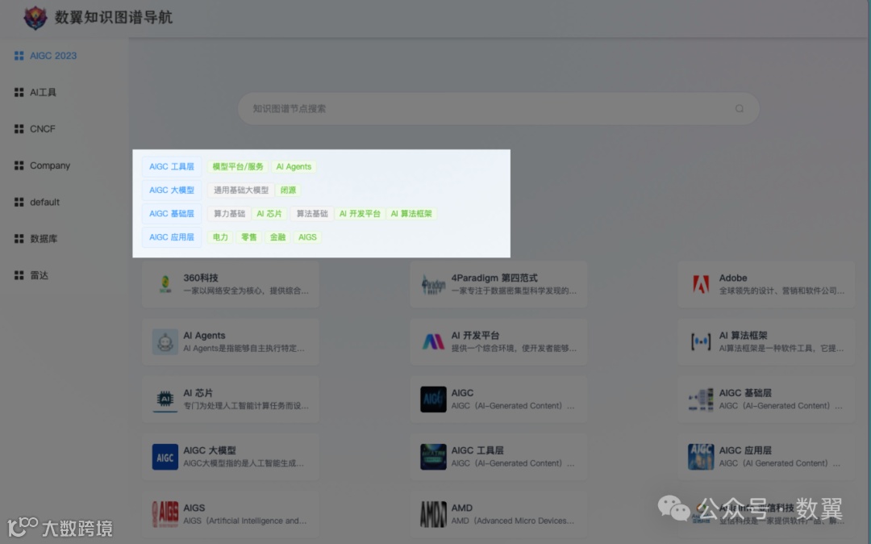Select the 通用基础大模型 tag
871x544 pixels.
coord(241,190)
